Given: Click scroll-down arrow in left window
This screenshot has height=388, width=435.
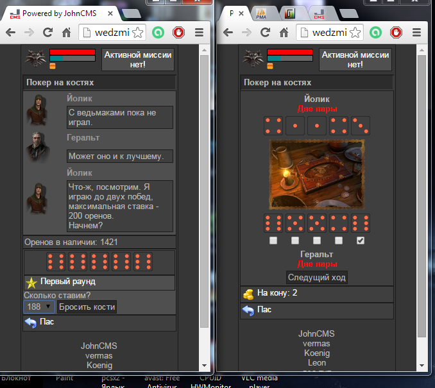Looking at the screenshot, I should [205, 366].
